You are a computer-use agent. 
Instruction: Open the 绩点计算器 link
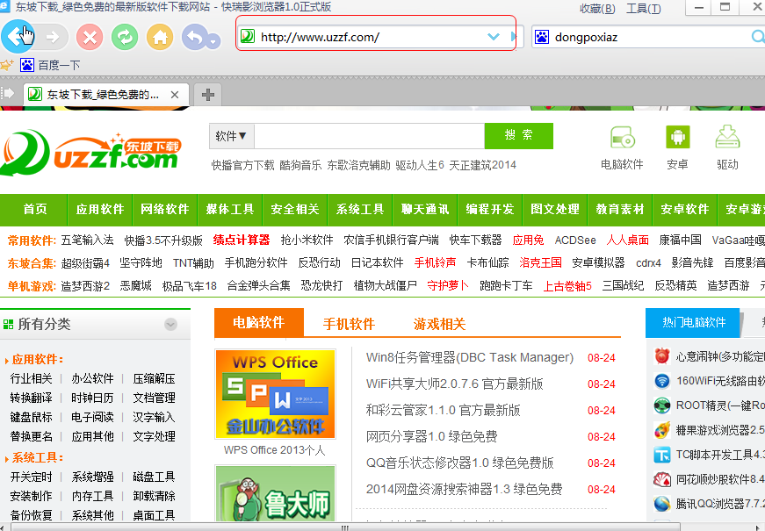coord(241,240)
